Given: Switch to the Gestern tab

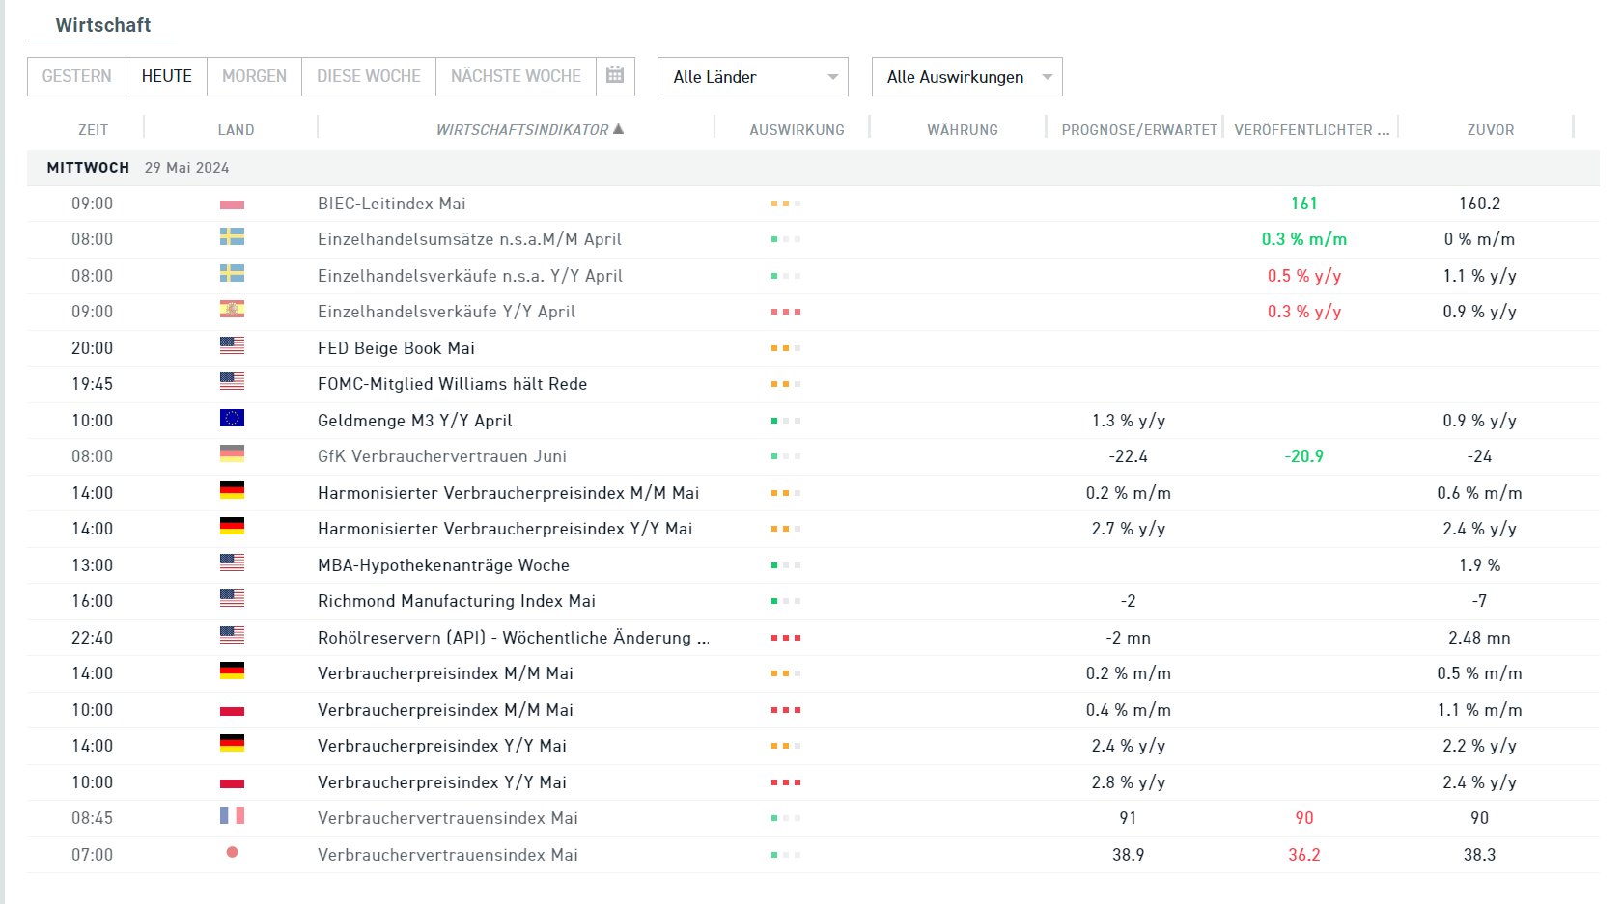Looking at the screenshot, I should (x=77, y=76).
